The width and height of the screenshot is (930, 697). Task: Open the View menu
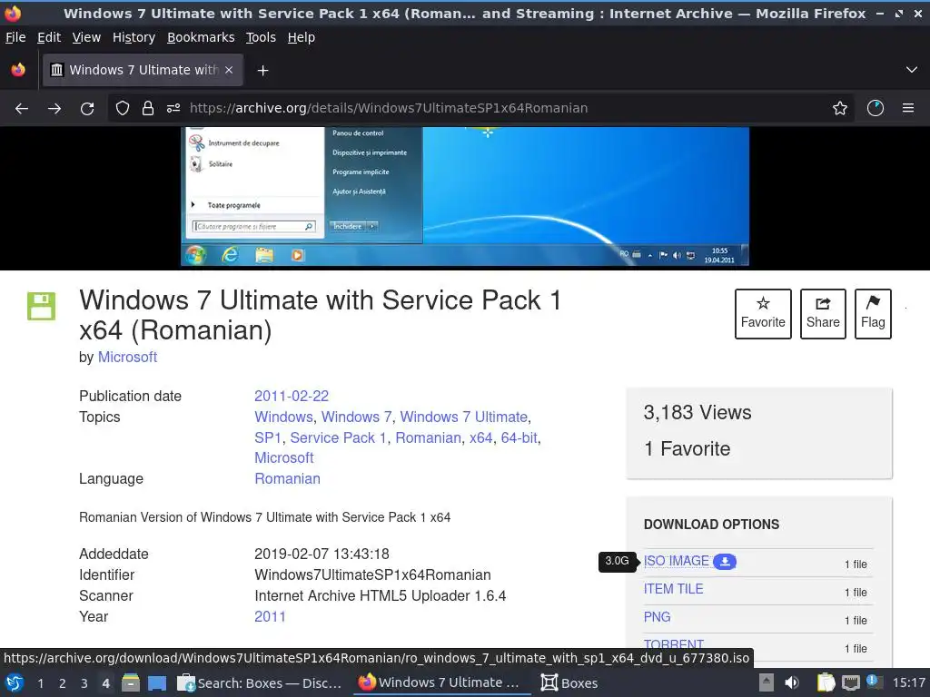coord(86,37)
